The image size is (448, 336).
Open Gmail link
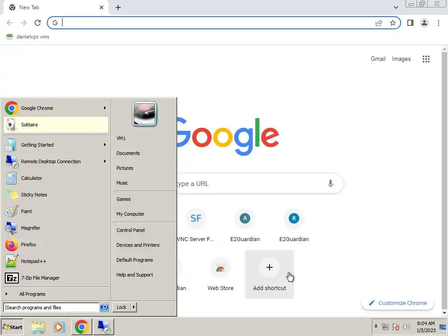tap(378, 59)
